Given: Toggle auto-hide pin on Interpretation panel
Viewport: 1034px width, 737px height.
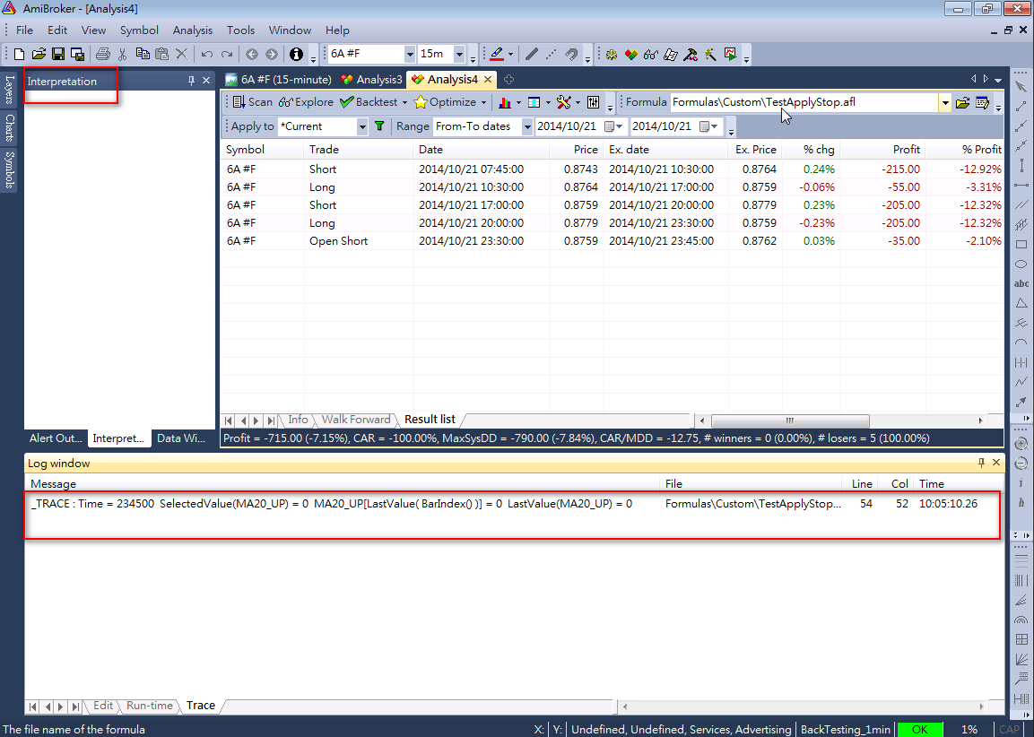Looking at the screenshot, I should (x=191, y=81).
